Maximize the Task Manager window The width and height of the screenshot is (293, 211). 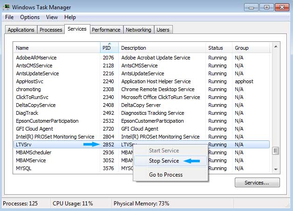(266, 7)
